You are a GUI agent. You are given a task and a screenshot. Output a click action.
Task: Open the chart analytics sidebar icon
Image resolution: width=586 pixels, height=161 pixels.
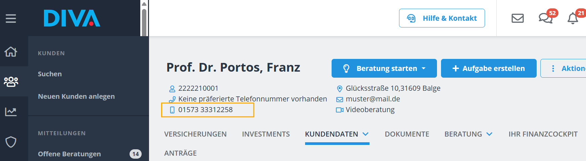(x=11, y=111)
